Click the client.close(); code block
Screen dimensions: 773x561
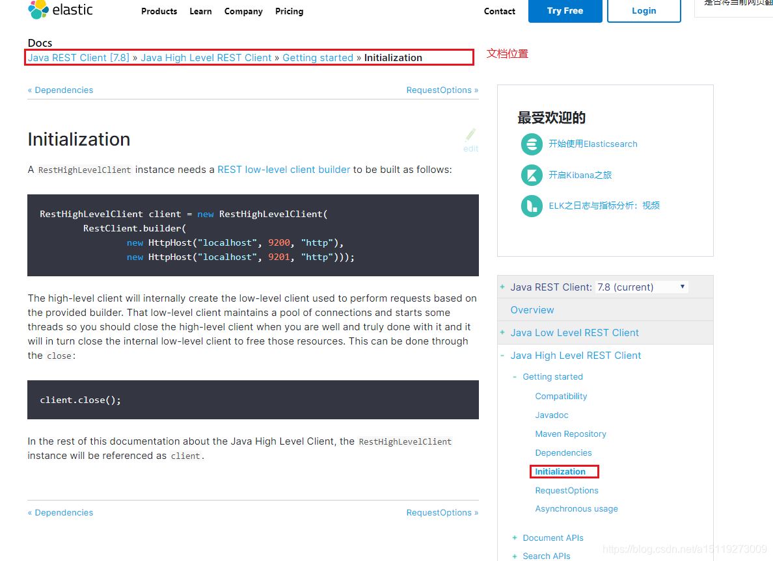click(x=253, y=400)
